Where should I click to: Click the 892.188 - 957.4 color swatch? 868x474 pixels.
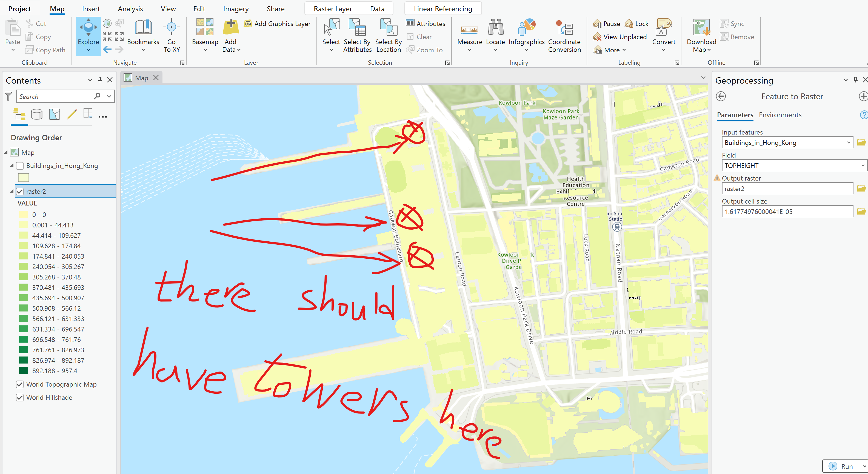pyautogui.click(x=24, y=371)
